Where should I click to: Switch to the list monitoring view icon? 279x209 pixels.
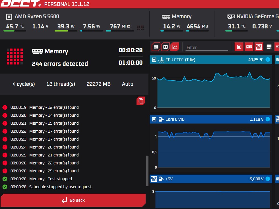click(x=156, y=47)
